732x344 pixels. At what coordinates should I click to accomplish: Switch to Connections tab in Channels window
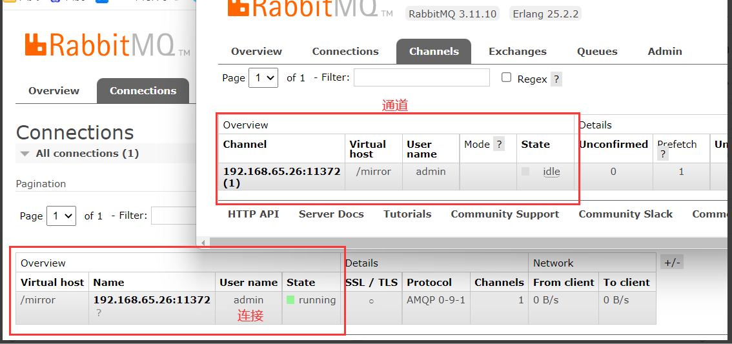(345, 52)
